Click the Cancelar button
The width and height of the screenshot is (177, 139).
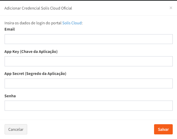pos(16,129)
